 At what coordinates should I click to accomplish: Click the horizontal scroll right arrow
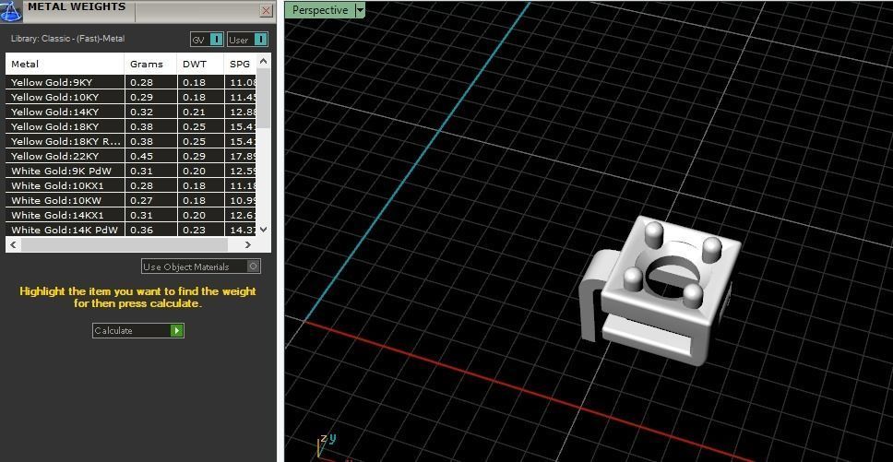click(248, 244)
